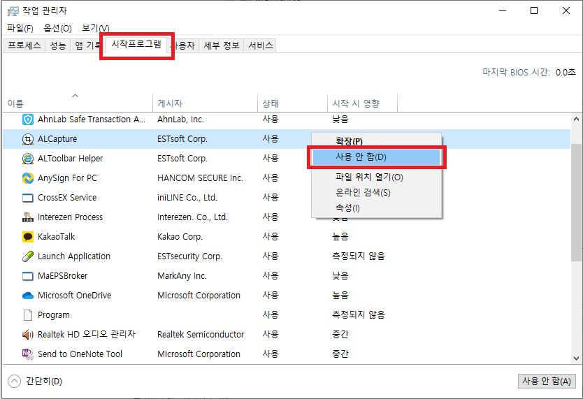Select the AnySign For PC row name
Viewport: 583px width, 399px height.
[x=67, y=178]
